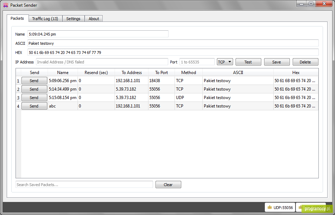Open the TCP protocol dropdown
This screenshot has height=215, width=335.
click(x=225, y=62)
